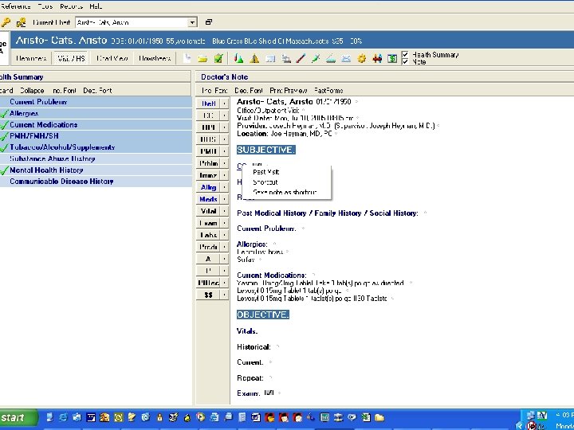Click the yellow warning triangle toolbar icon
574x430 pixels.
tap(254, 58)
